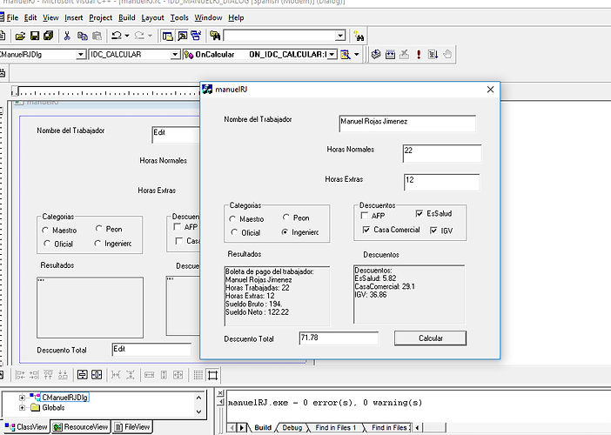Open the WizardBar actions dropdown arrow

(356, 54)
